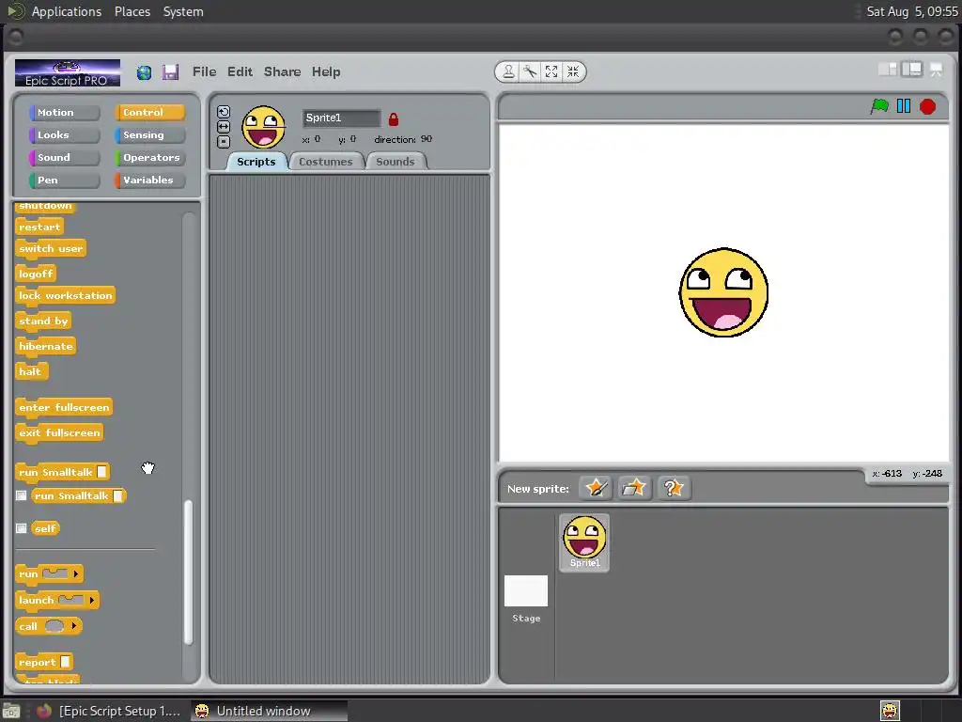Click the globe language icon
962x722 pixels.
[144, 72]
